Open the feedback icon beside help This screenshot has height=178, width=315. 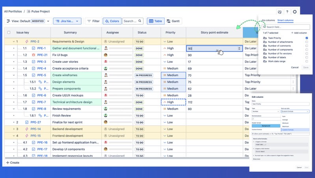pyautogui.click(x=280, y=12)
